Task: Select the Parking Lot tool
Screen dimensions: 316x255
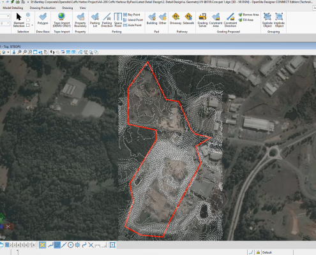Action: 95,20
